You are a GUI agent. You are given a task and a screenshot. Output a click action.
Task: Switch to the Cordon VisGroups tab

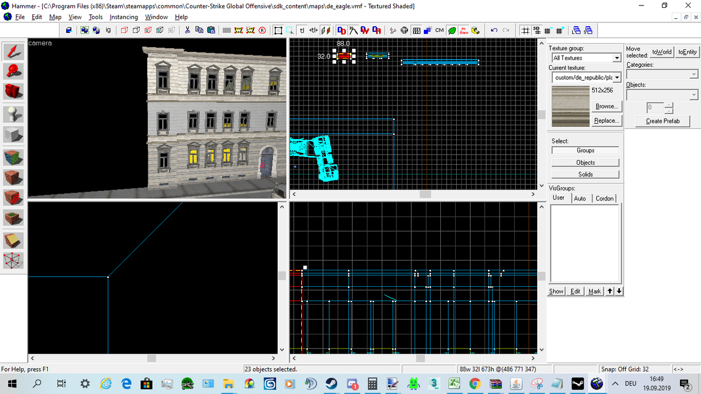[605, 199]
